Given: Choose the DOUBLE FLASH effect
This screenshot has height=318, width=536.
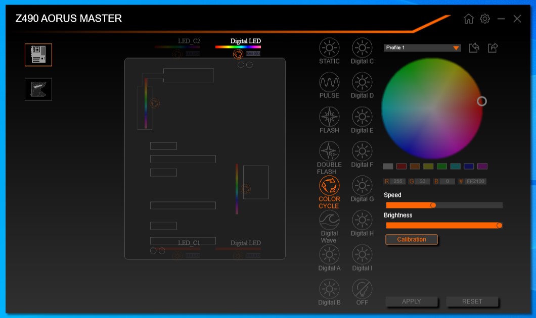Looking at the screenshot, I should 329,157.
